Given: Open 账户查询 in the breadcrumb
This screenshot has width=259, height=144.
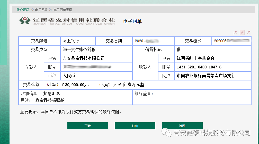Looking at the screenshot, I should coord(23,10).
